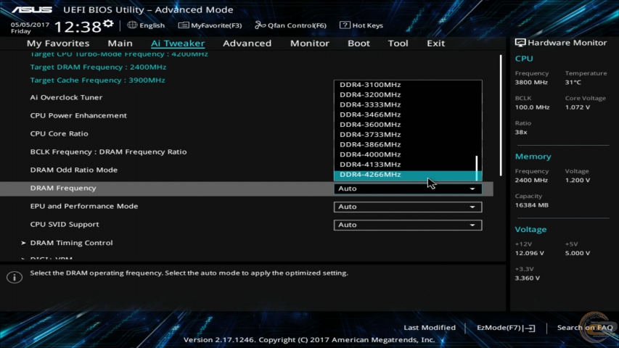619x348 pixels.
Task: Open the My Favorites tab
Action: click(58, 43)
